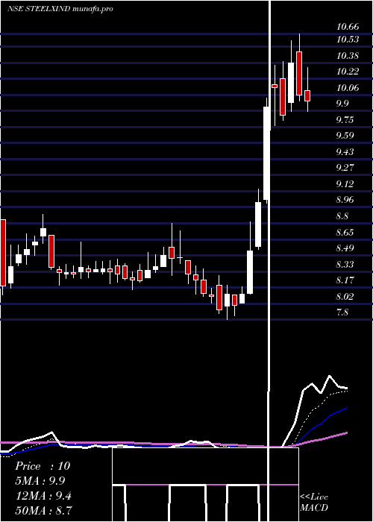Click the 10.66 price level label
This screenshot has height=522, width=373.
click(x=348, y=27)
